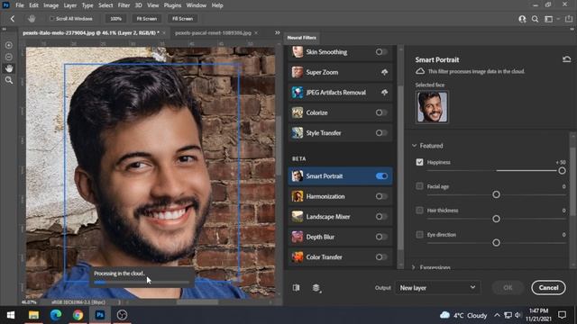Click the weather 4°C Cloudy widget

point(463,315)
